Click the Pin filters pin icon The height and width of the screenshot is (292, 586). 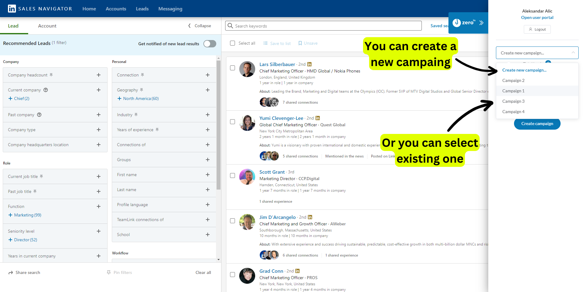point(108,272)
